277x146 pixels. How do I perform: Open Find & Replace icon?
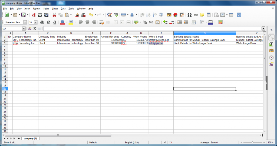click(109, 15)
